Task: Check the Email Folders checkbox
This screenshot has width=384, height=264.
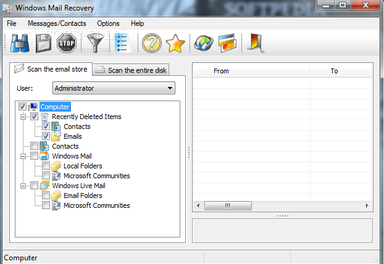Action: tap(46, 196)
